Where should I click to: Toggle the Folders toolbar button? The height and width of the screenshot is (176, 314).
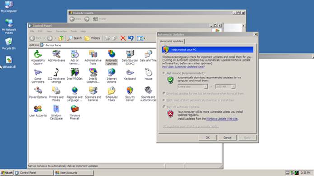pyautogui.click(x=92, y=38)
